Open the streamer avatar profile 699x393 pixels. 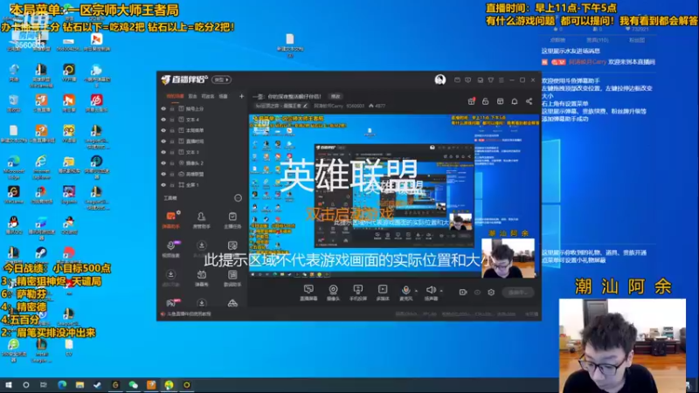tap(440, 79)
